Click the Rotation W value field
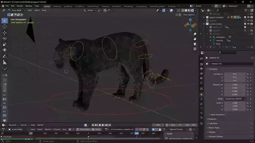Viewport: 255px width, 143px height. pyautogui.click(x=235, y=85)
